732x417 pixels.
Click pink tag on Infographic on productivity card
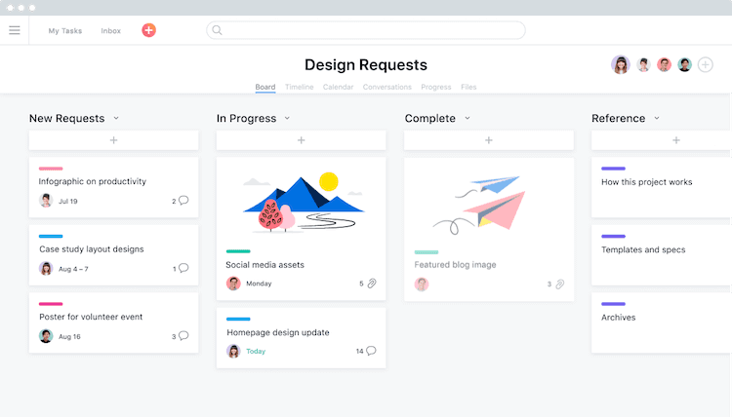pyautogui.click(x=51, y=169)
